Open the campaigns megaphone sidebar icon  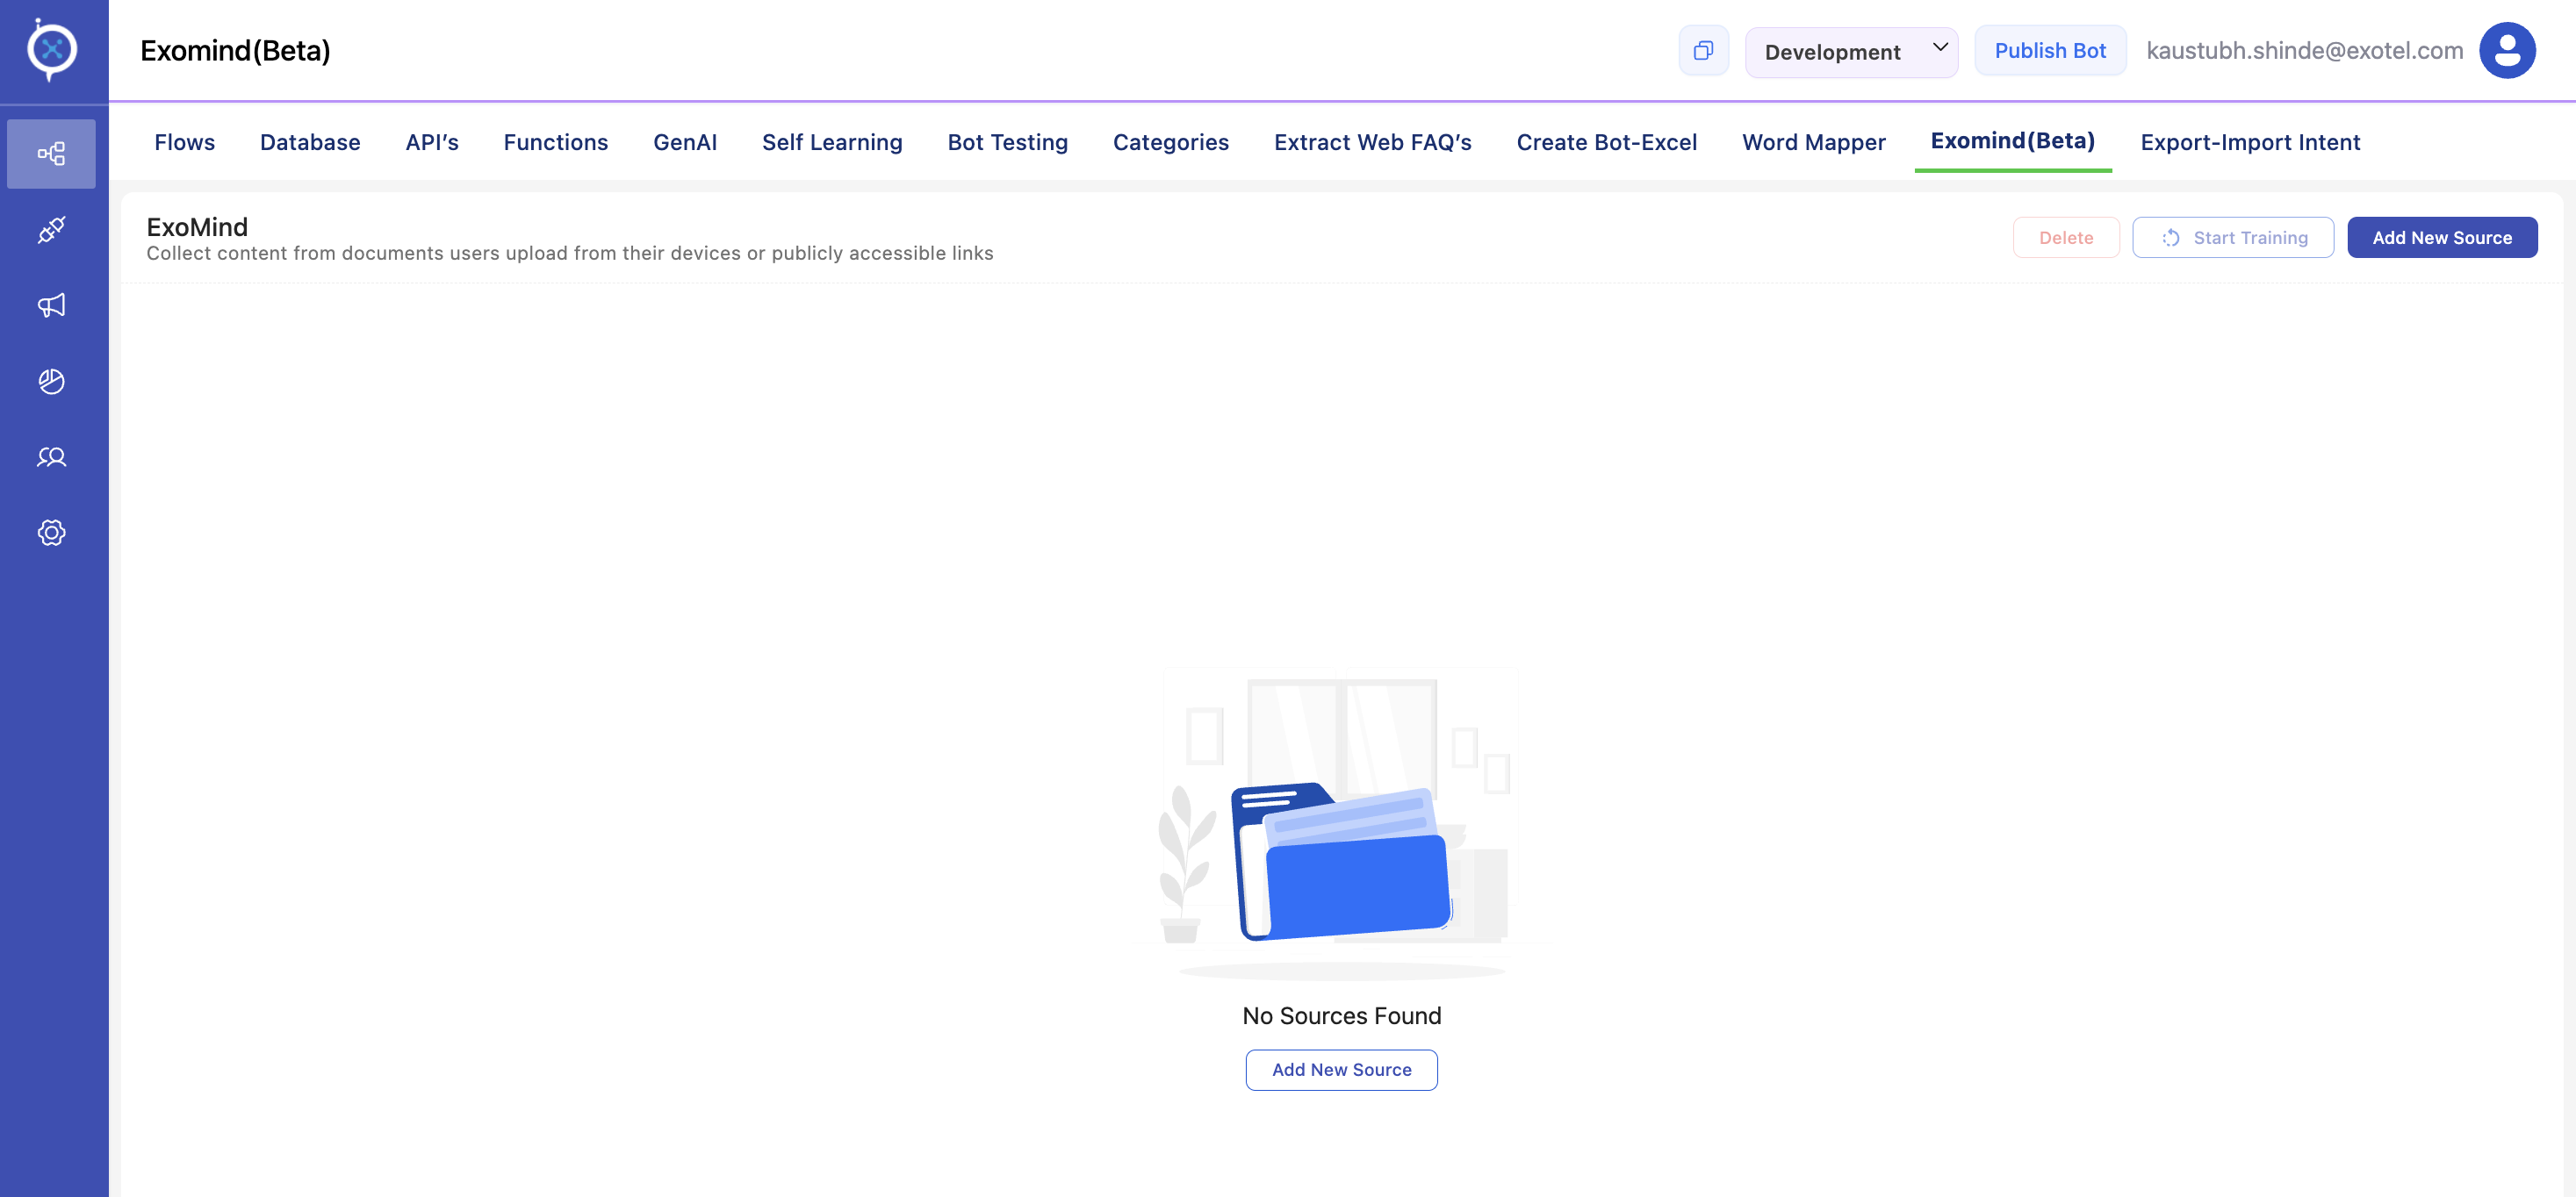pos(51,305)
